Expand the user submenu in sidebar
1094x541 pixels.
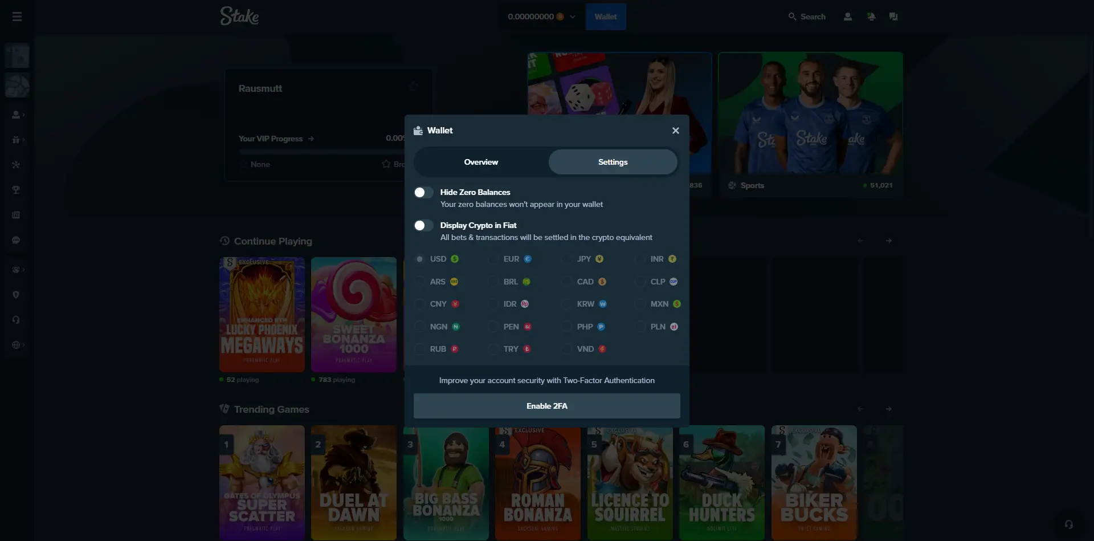[23, 115]
